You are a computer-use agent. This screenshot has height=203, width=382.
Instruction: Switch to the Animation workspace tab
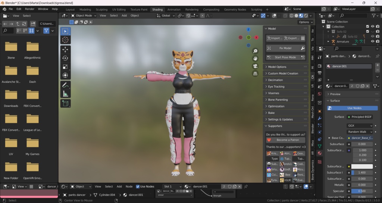[174, 9]
